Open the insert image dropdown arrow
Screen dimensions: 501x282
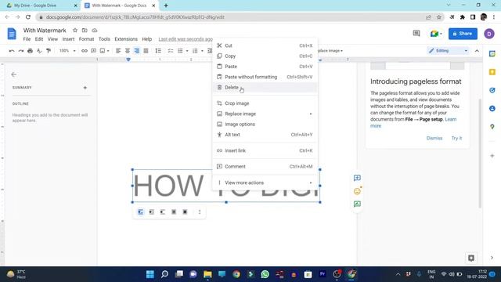(x=108, y=51)
